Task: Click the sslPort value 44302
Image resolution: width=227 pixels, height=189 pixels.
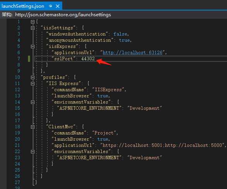Action: [x=88, y=59]
